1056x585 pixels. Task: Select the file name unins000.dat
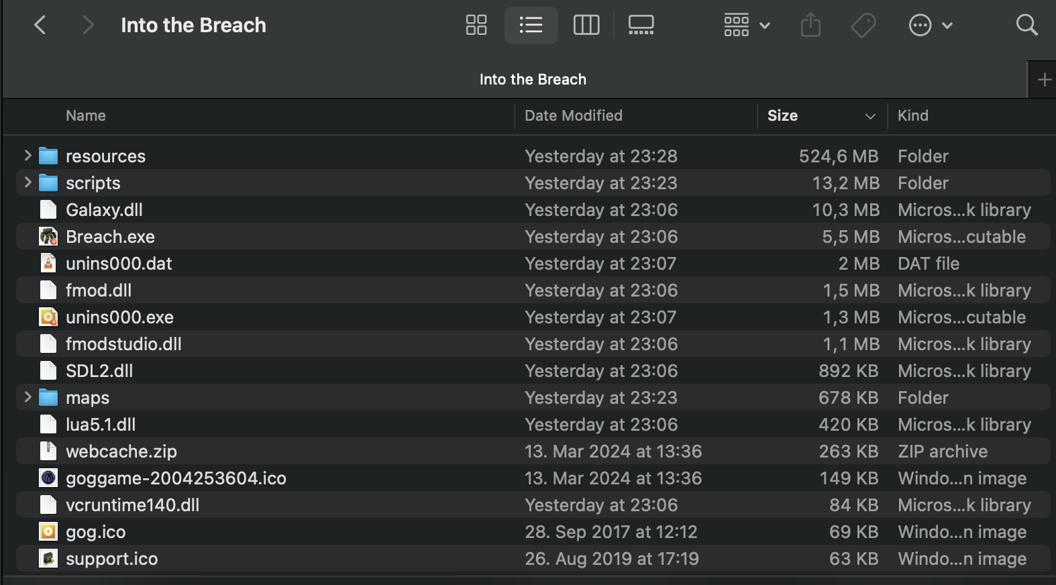click(119, 264)
